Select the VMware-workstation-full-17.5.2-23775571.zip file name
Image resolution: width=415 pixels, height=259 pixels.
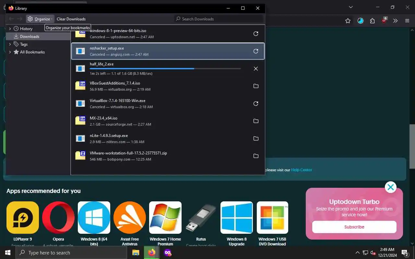128,153
